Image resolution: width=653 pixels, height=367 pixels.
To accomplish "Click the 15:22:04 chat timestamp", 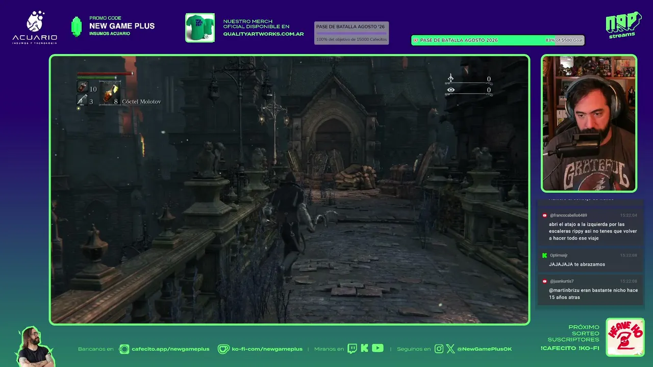I will click(629, 216).
